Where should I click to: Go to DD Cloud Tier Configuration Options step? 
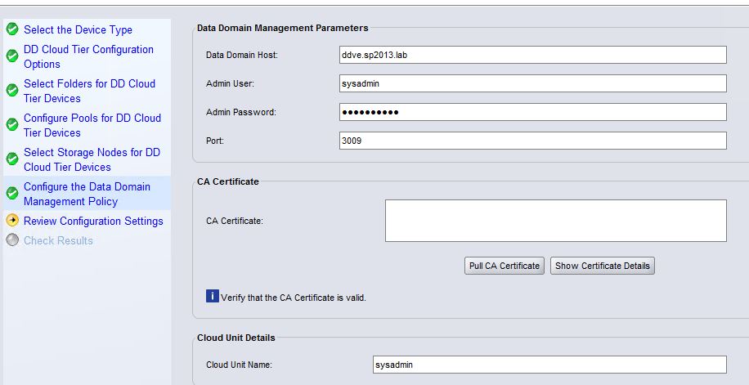pos(88,56)
